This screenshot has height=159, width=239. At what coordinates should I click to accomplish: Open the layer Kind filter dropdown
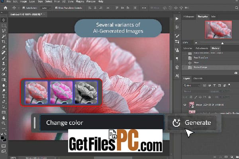(192, 85)
